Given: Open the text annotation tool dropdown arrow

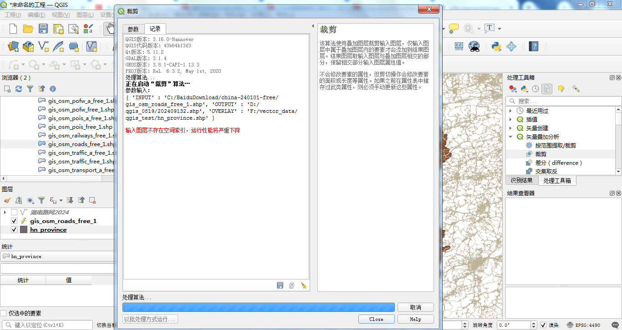Looking at the screenshot, I should pyautogui.click(x=500, y=29).
